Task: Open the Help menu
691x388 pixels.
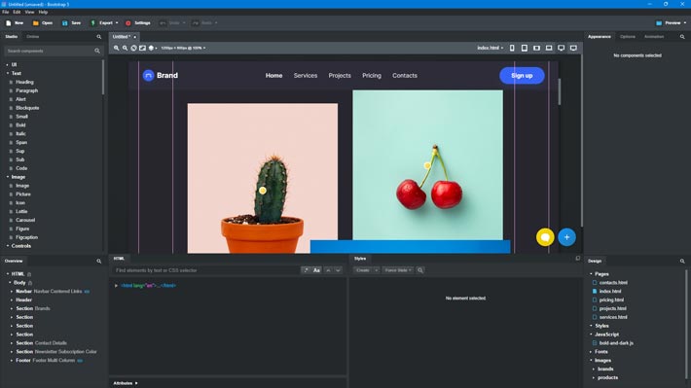Action: (x=43, y=13)
